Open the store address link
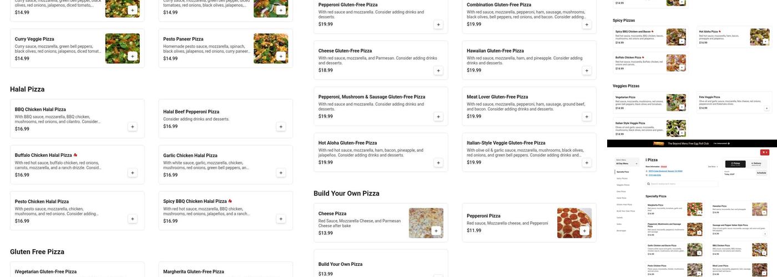Screen dimensions: 777x277 (x=663, y=171)
